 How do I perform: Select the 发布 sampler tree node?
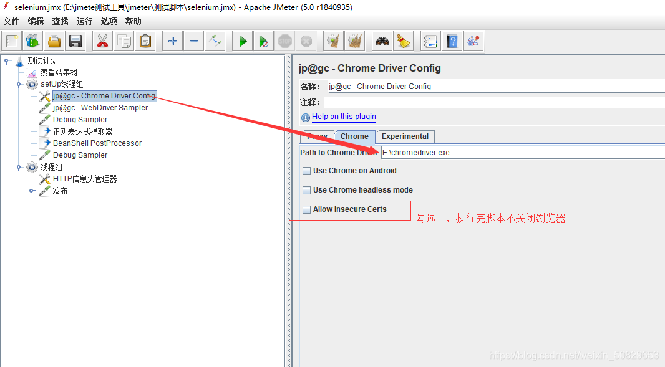[x=60, y=191]
